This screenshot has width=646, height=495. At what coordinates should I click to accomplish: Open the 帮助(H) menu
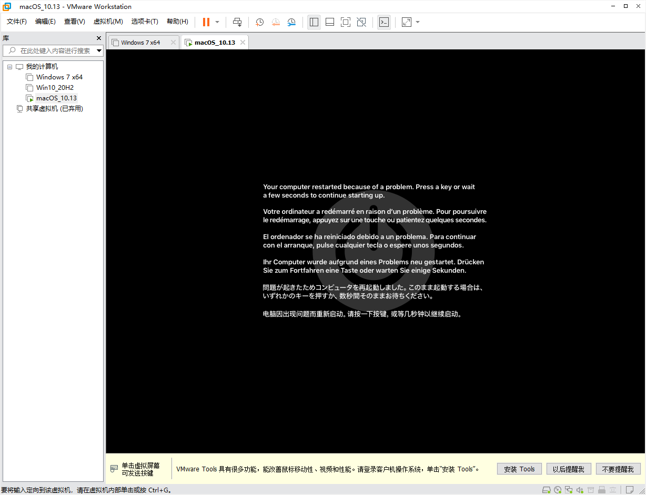click(177, 22)
